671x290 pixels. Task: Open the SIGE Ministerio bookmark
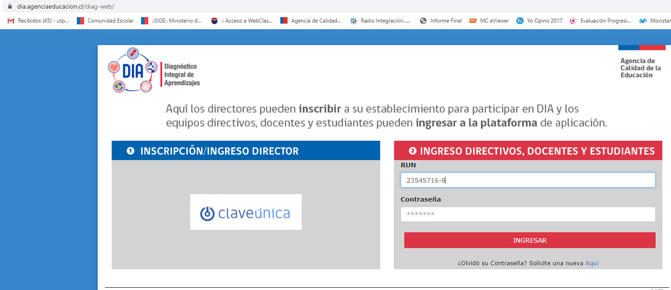tap(171, 21)
